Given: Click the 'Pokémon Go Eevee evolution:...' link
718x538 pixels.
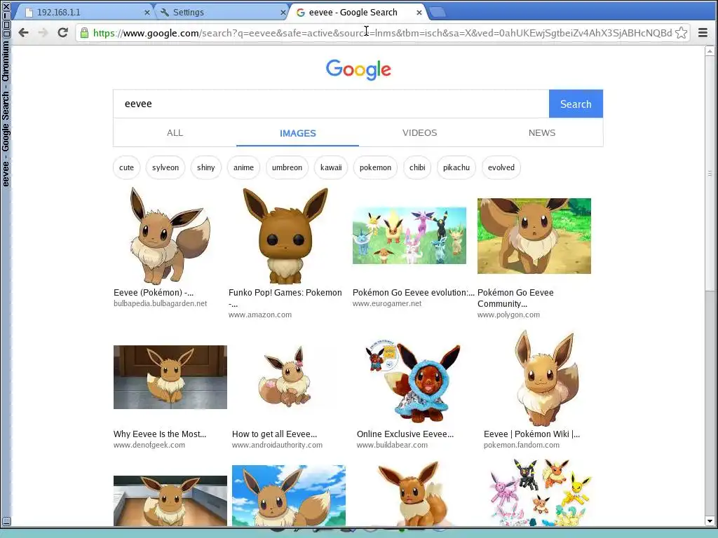Looking at the screenshot, I should point(414,292).
